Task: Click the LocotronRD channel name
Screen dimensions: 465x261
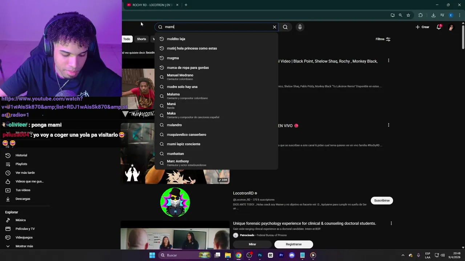Action: 243,193
